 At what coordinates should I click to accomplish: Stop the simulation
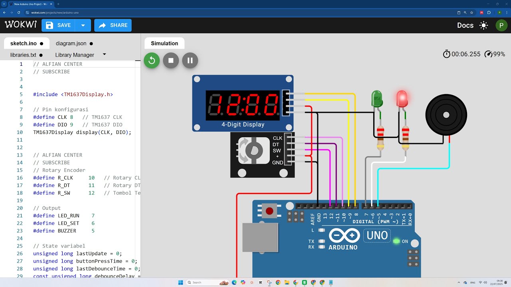(x=171, y=61)
